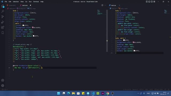This screenshot has width=171, height=96.
Task: Close the test.css tab
Action: 119,5
